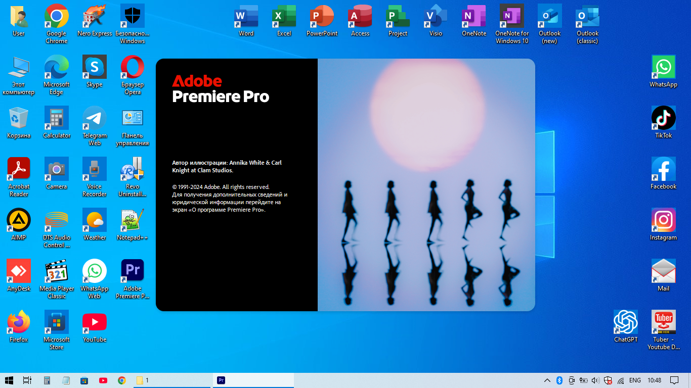
Task: Open Task View from the taskbar
Action: point(27,380)
